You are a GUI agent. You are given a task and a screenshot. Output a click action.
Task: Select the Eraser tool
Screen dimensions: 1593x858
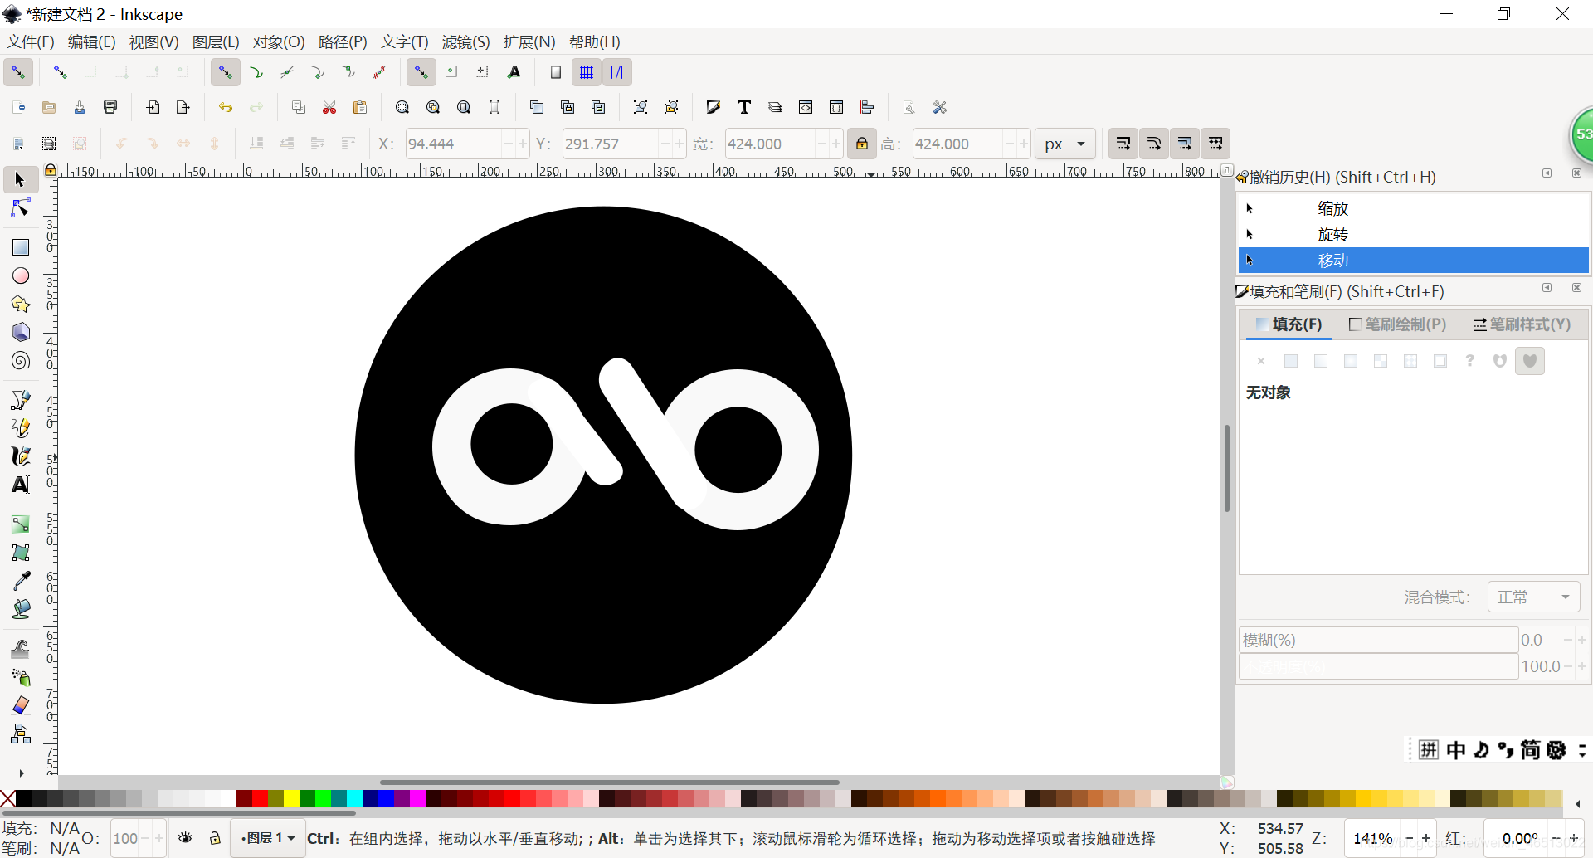(x=20, y=705)
